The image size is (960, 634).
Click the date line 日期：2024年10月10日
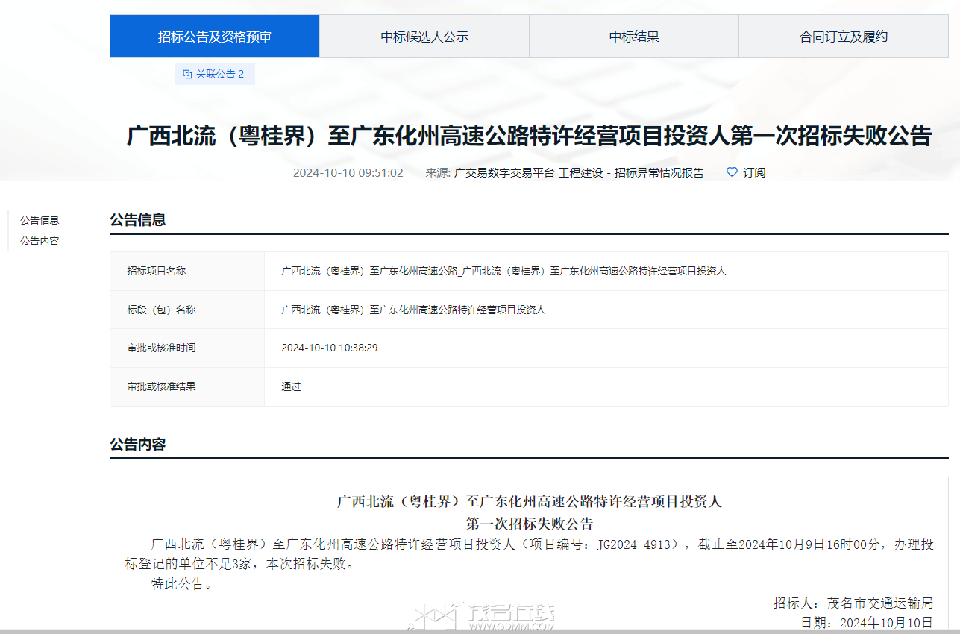pos(867,622)
